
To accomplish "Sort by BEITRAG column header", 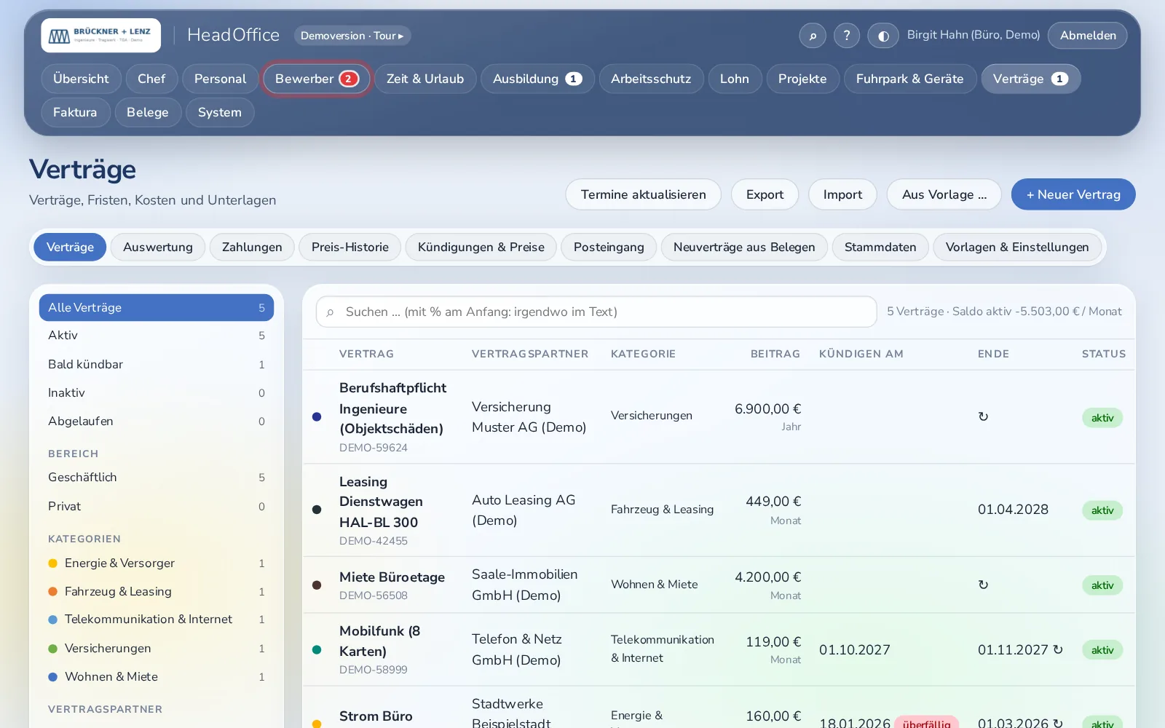I will coord(775,354).
